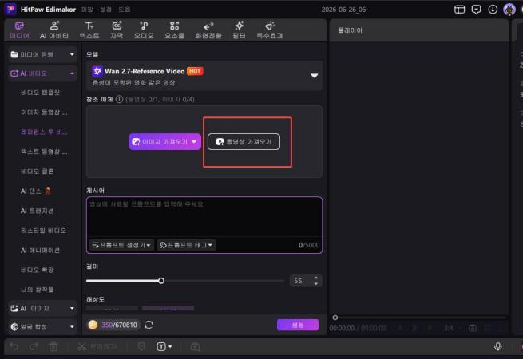This screenshot has height=359, width=523.
Task: Decrease the 5S duration stepper
Action: pos(316,284)
